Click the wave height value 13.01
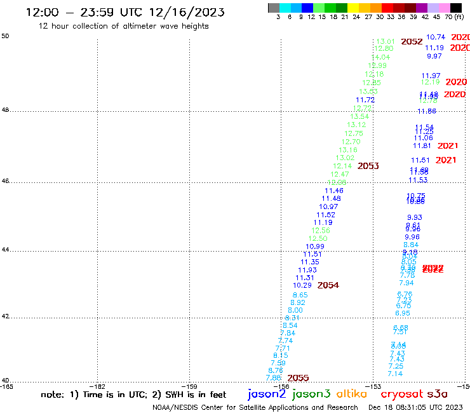This screenshot has width=470, height=413. point(386,41)
